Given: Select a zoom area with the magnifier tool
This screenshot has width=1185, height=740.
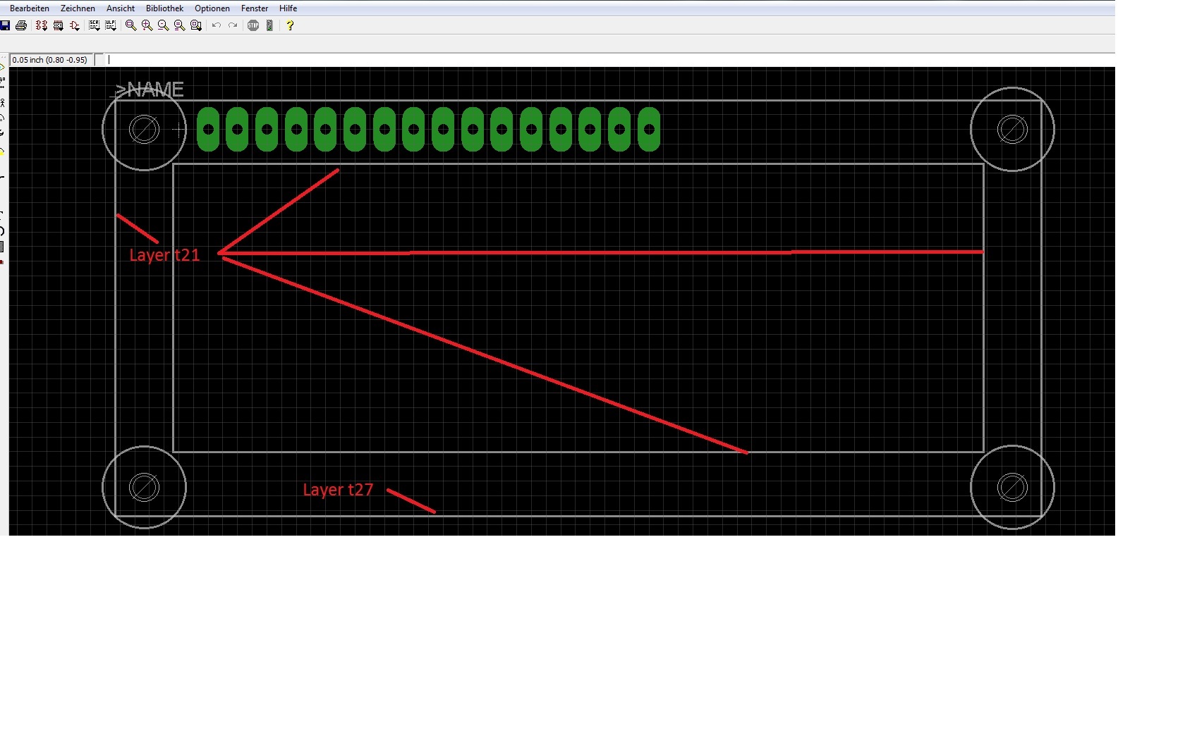Looking at the screenshot, I should point(196,25).
